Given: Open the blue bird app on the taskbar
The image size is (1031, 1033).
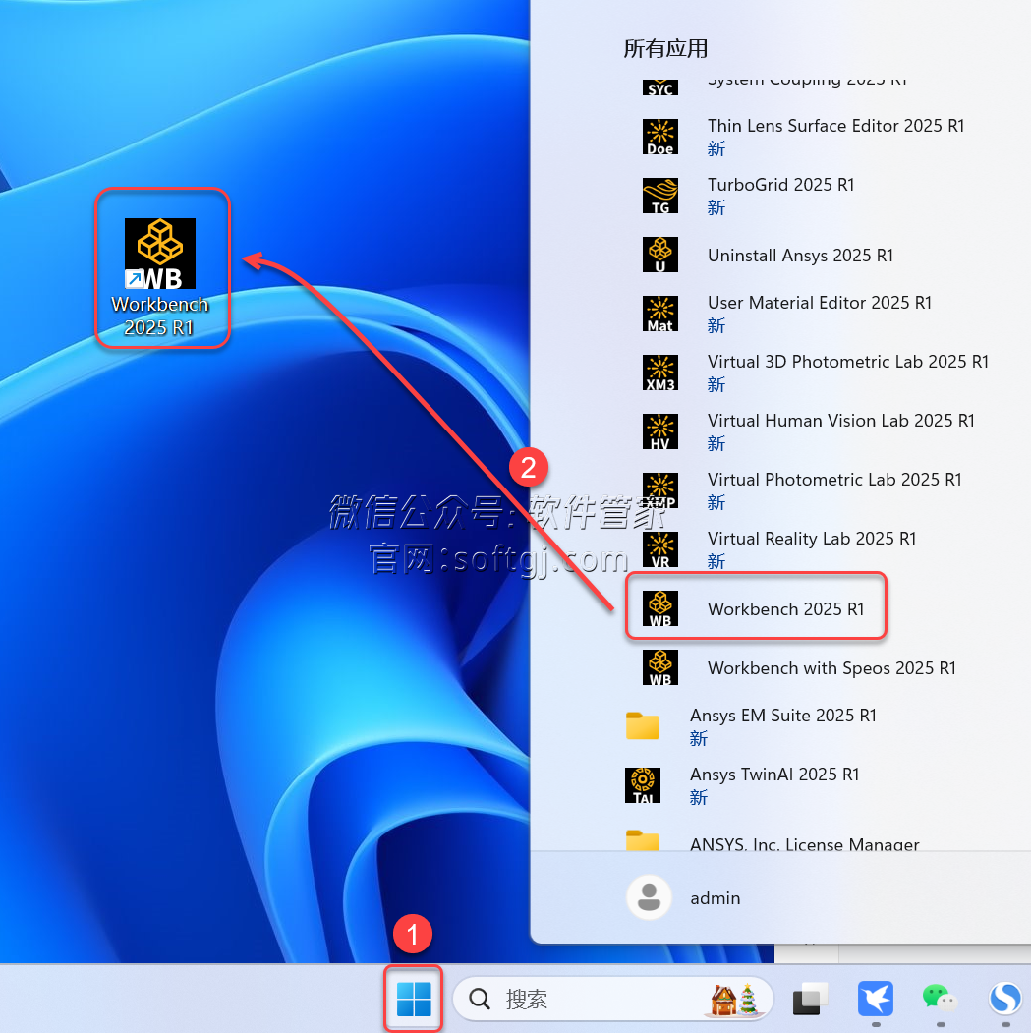Looking at the screenshot, I should point(876,999).
